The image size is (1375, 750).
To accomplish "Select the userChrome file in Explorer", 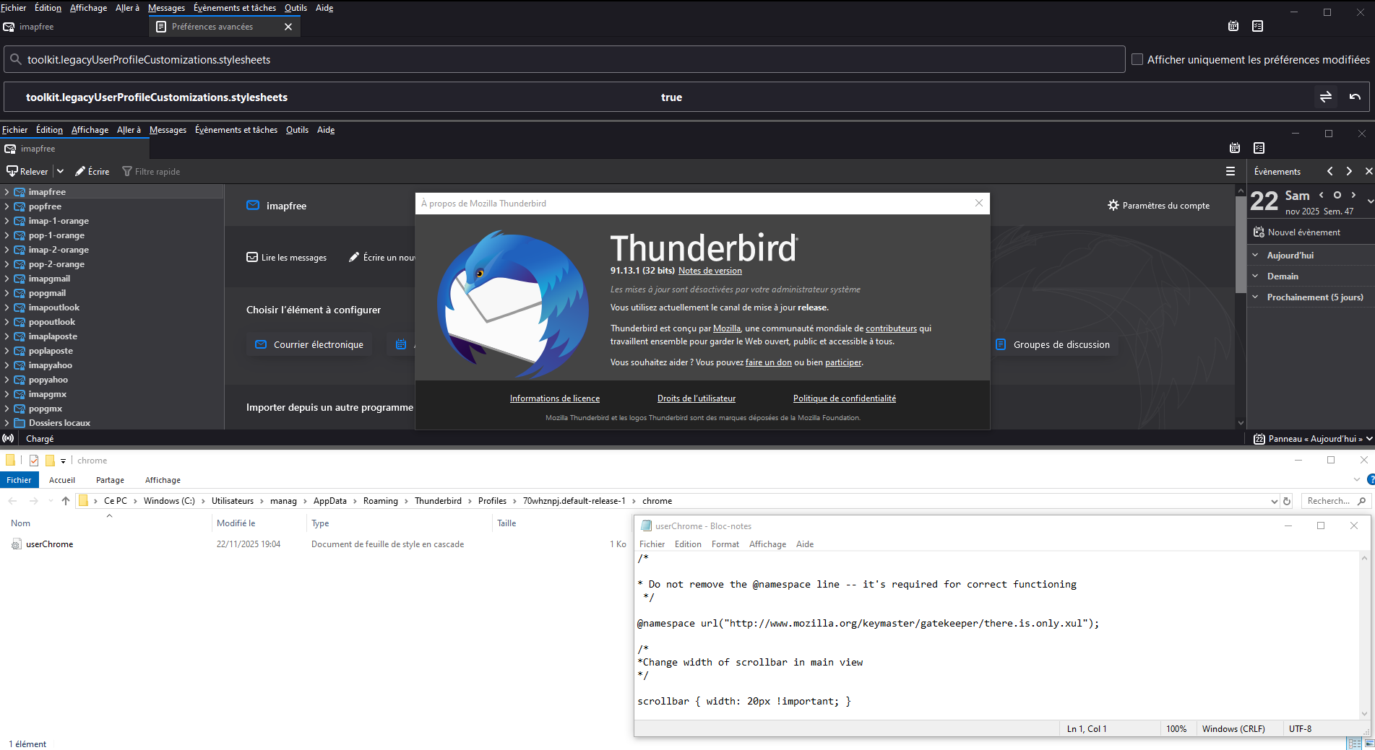I will 49,544.
